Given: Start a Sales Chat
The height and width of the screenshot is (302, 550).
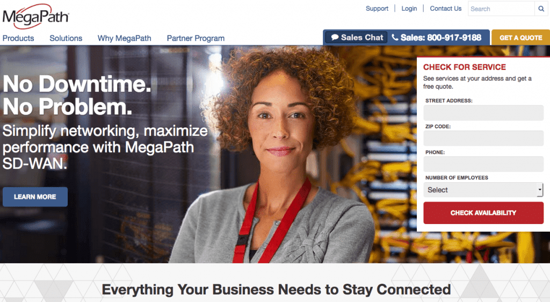Looking at the screenshot, I should point(357,38).
